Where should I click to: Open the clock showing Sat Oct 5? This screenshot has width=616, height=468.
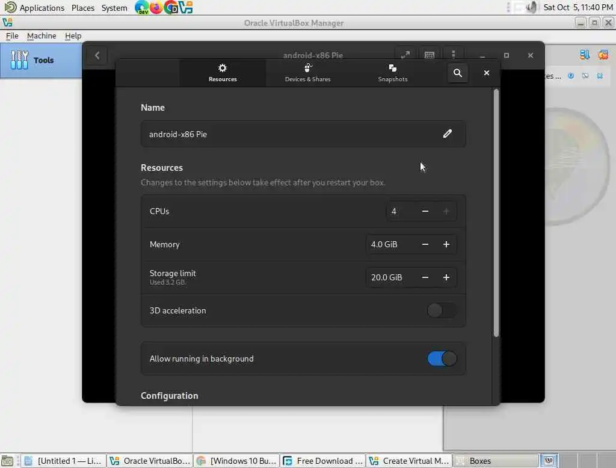[x=578, y=7]
